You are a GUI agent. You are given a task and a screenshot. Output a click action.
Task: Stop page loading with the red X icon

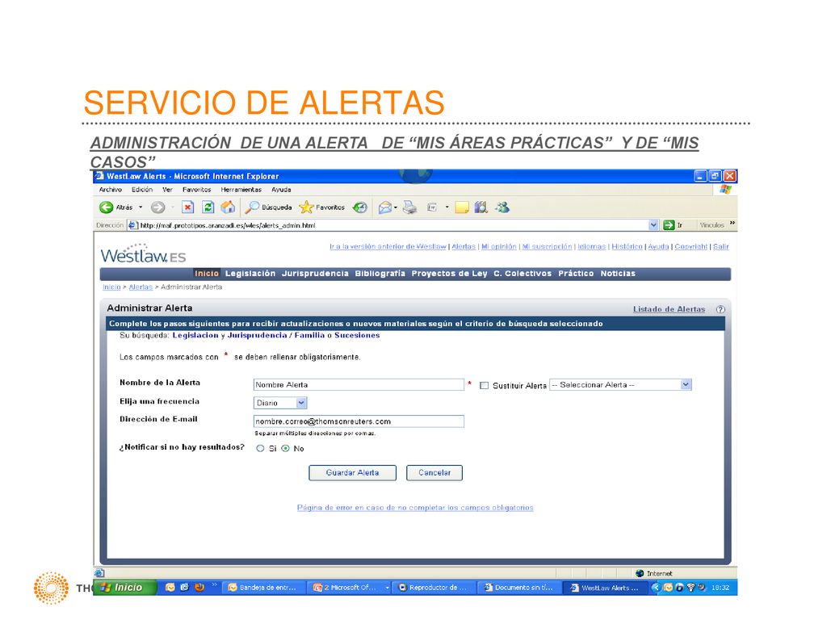[187, 207]
